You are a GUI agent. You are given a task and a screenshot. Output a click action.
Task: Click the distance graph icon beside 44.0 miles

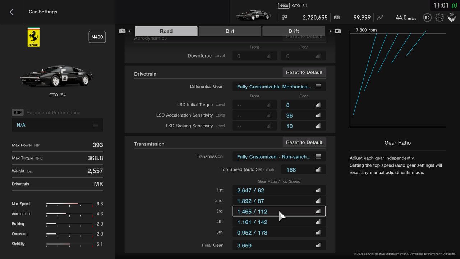(380, 18)
